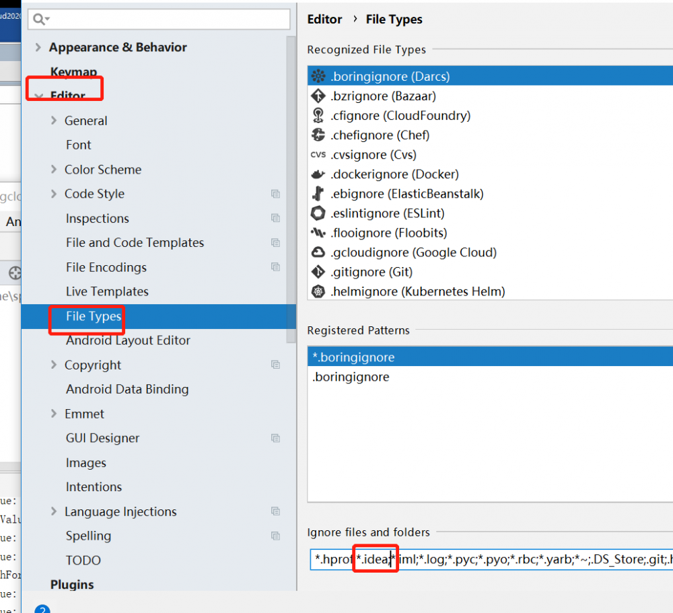Screen dimensions: 673x613
Task: Open help with the question mark button
Action: click(x=42, y=609)
